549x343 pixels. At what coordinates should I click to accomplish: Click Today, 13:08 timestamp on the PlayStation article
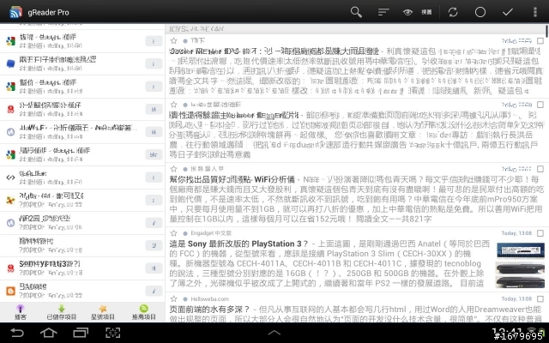(516, 233)
